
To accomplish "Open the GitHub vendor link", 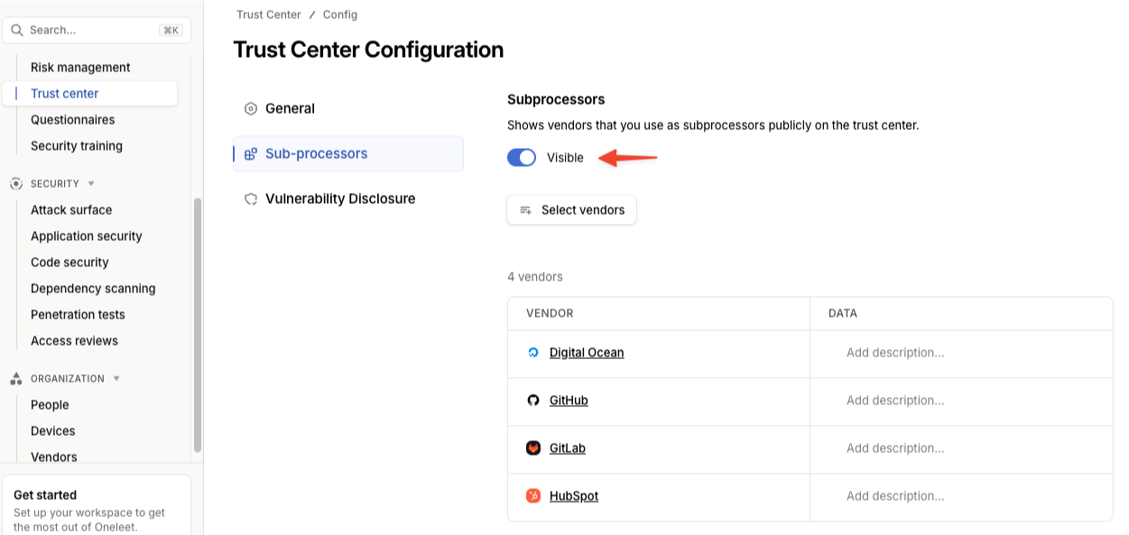I will [569, 401].
